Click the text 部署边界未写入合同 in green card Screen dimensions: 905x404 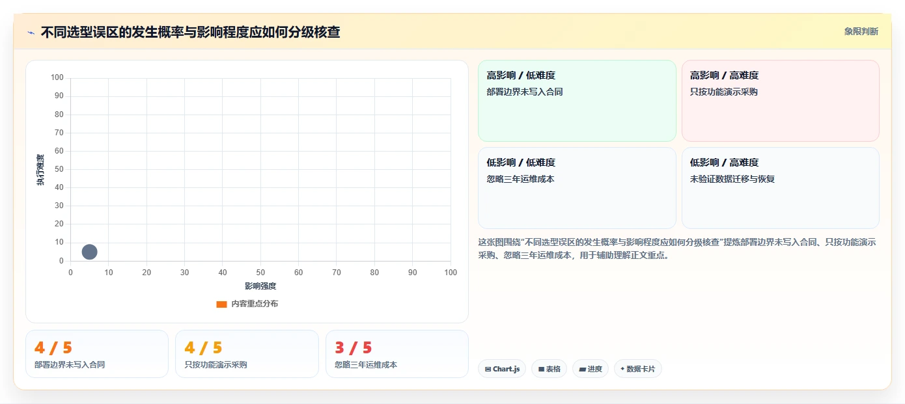pyautogui.click(x=525, y=92)
